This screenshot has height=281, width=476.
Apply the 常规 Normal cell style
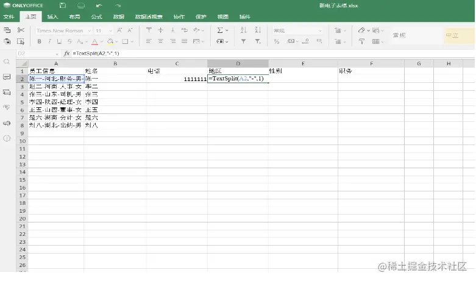pyautogui.click(x=417, y=35)
